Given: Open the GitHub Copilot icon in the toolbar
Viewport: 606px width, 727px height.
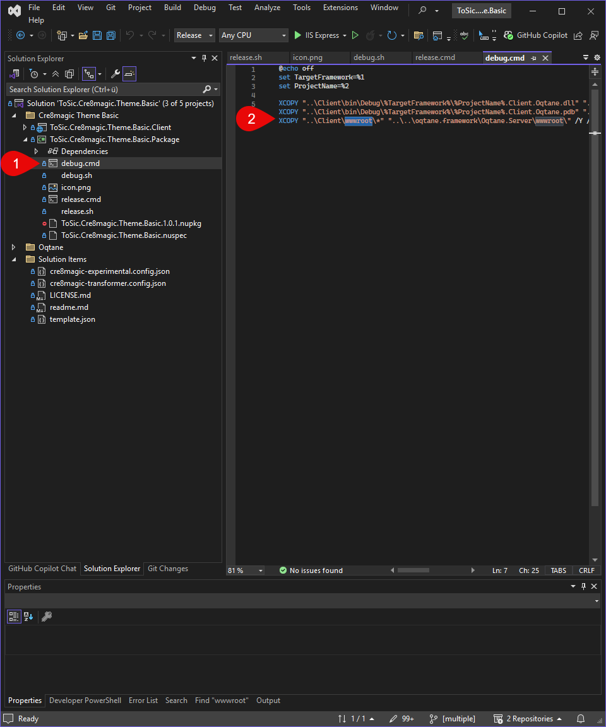Looking at the screenshot, I should [x=508, y=35].
